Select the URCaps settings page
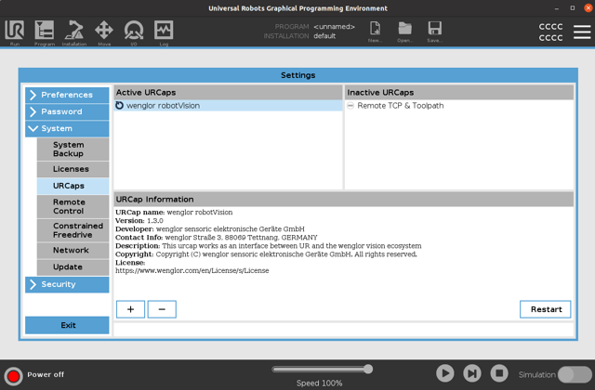The height and width of the screenshot is (390, 595). 73,186
